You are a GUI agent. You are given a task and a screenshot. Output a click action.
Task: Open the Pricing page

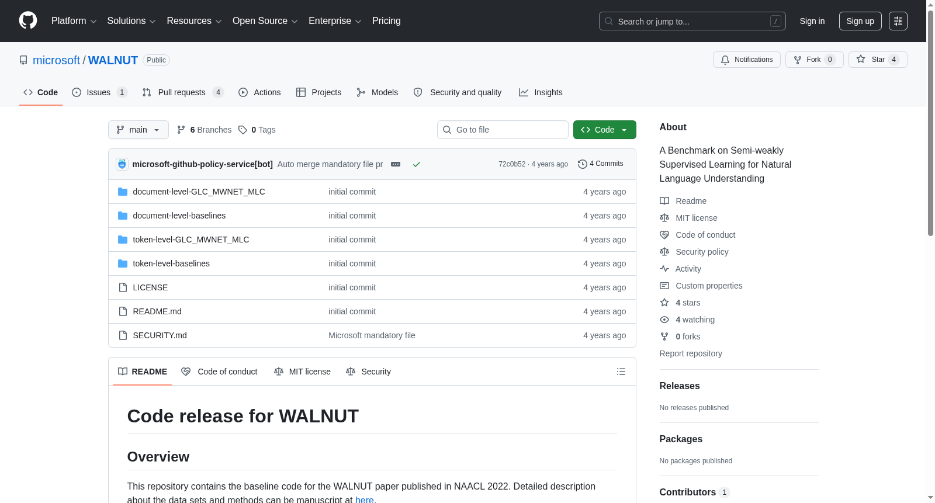tap(386, 21)
